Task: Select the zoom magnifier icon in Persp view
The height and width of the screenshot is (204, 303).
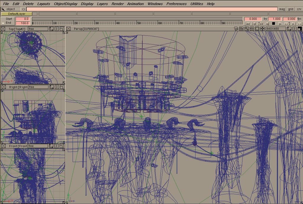Action: [246, 29]
